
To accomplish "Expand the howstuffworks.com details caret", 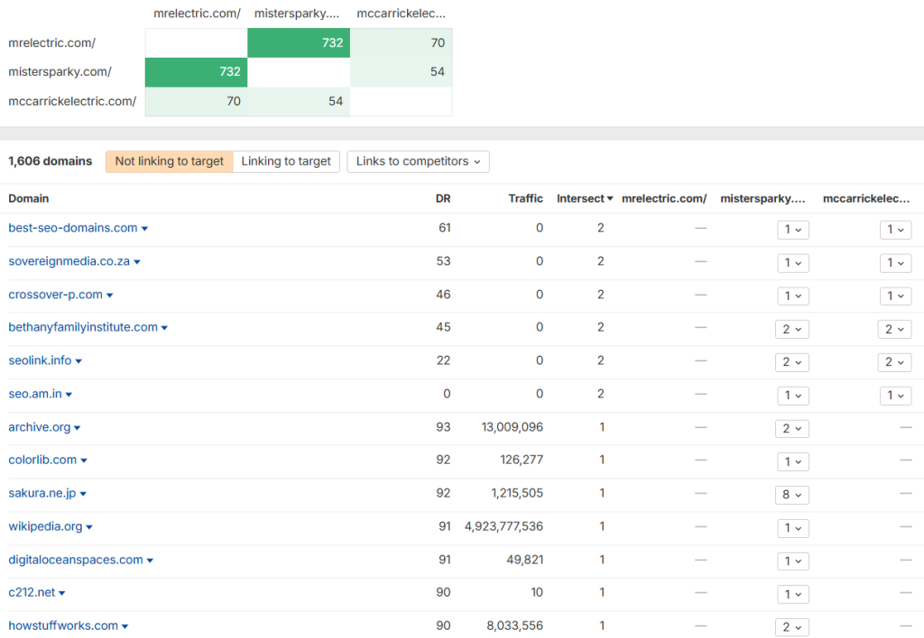I will [x=127, y=625].
